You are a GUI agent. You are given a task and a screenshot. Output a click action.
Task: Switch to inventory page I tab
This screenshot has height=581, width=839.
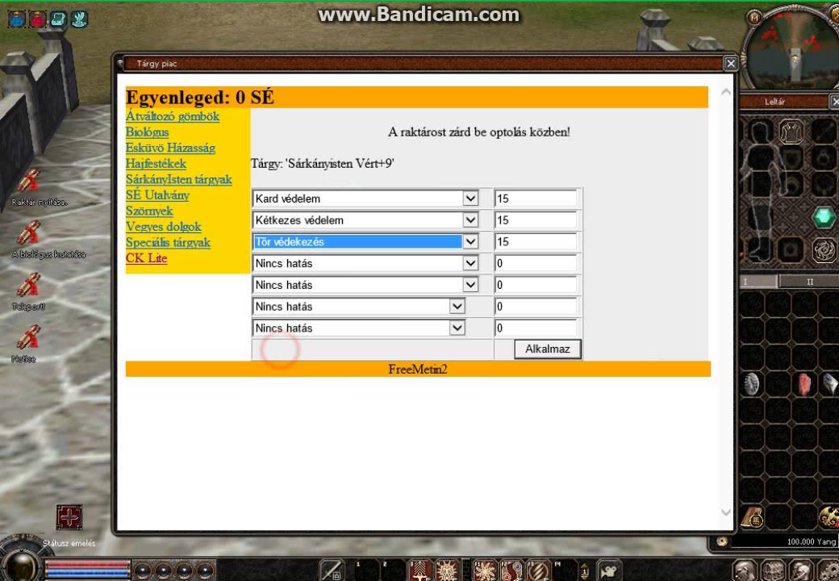pos(759,282)
